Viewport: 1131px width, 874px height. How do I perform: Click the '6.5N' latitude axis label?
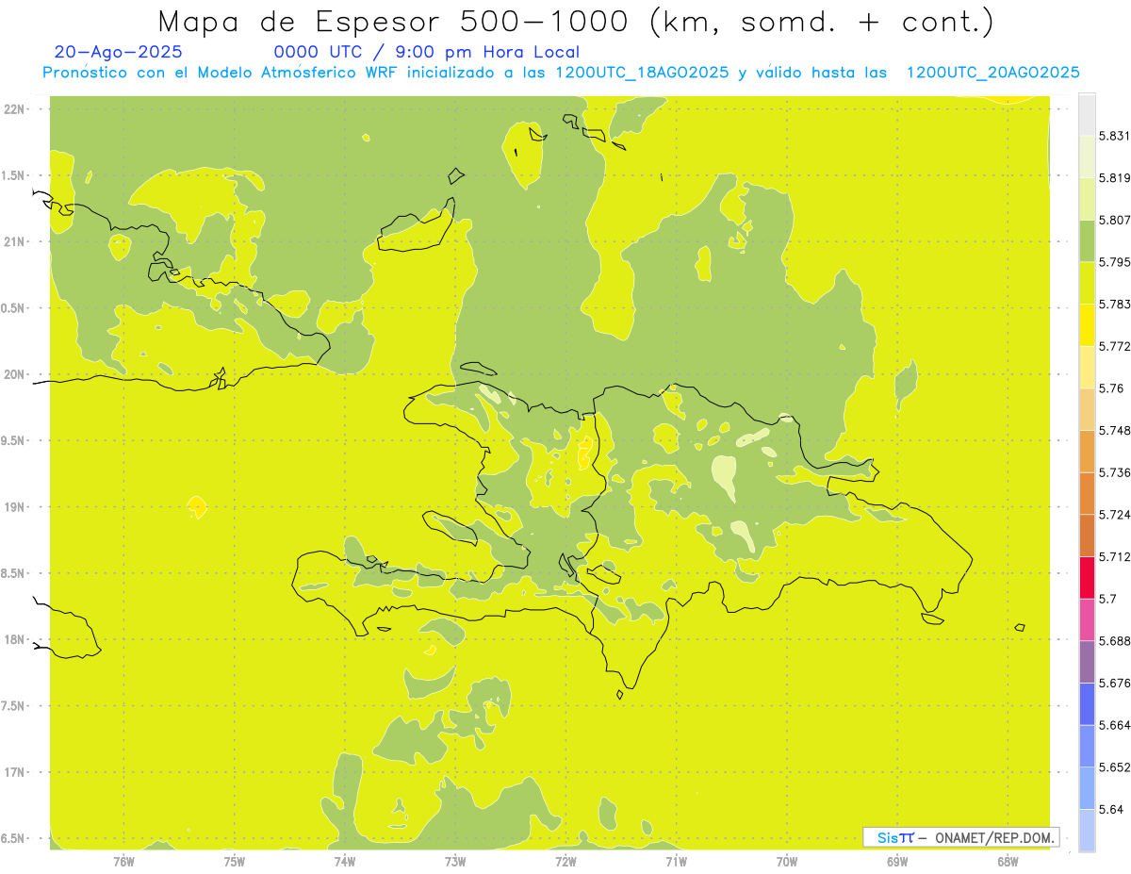pyautogui.click(x=11, y=839)
